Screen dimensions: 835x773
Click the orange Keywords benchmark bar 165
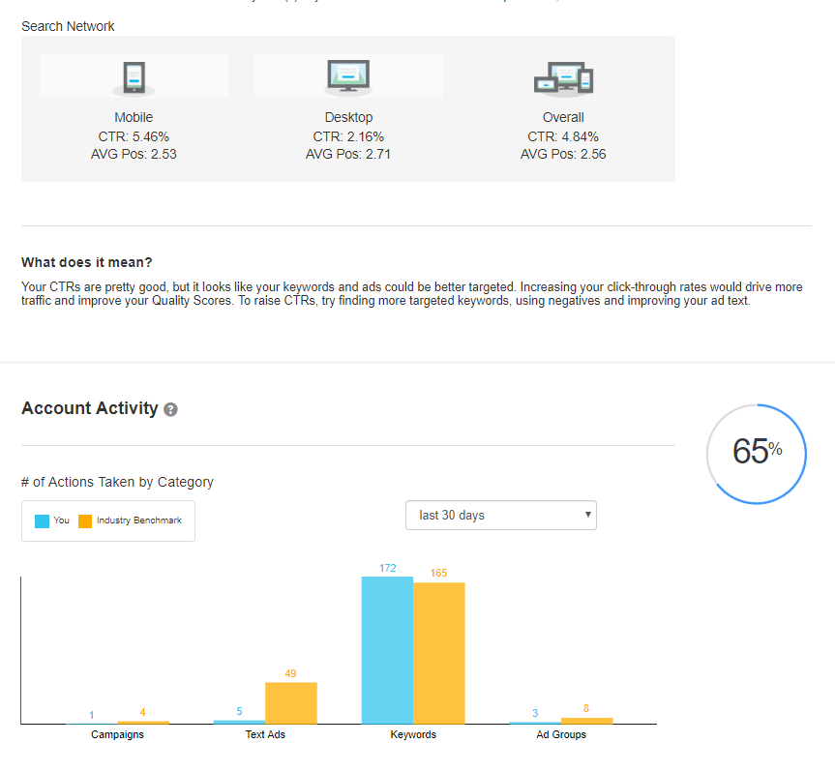(x=439, y=653)
